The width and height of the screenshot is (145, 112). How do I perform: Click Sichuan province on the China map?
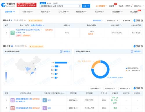(x=28, y=69)
